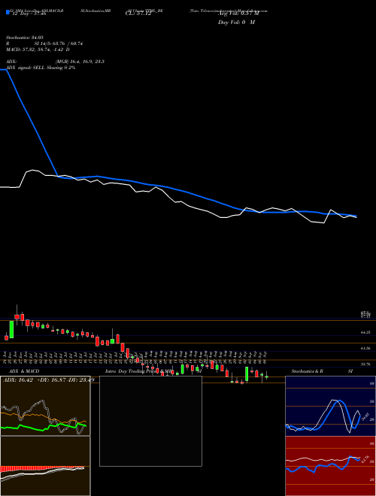Screen dimensions: 376x496
Task: Click the 64.25 price axis label
Action: 365,332
